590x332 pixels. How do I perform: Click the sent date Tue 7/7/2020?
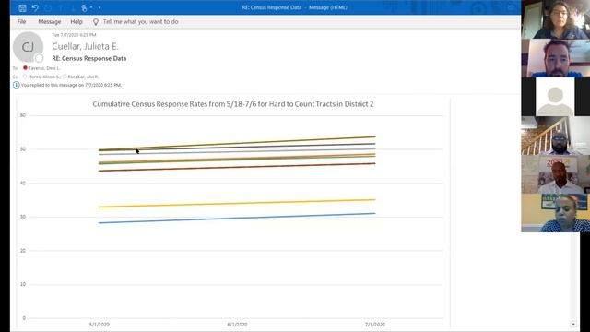[74, 35]
